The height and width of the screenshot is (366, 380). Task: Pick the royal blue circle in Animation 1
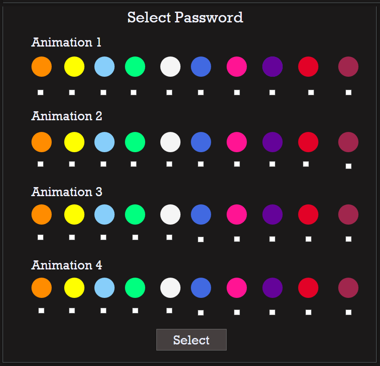point(201,67)
